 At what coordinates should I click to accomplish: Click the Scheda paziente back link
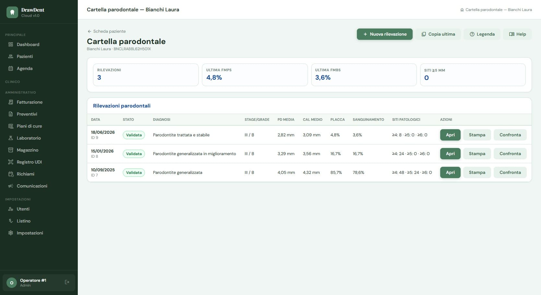(x=107, y=31)
